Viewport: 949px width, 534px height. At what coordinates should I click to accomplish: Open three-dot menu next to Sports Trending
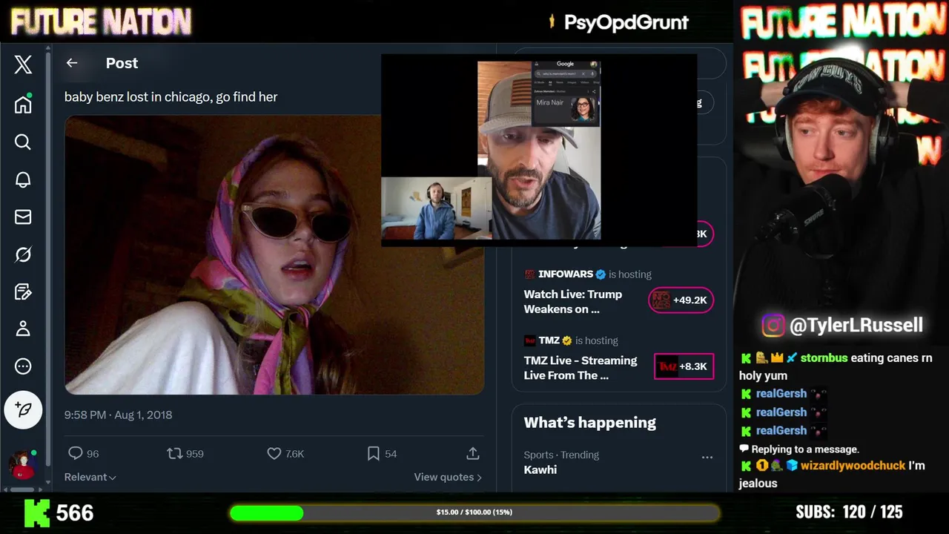click(x=707, y=457)
